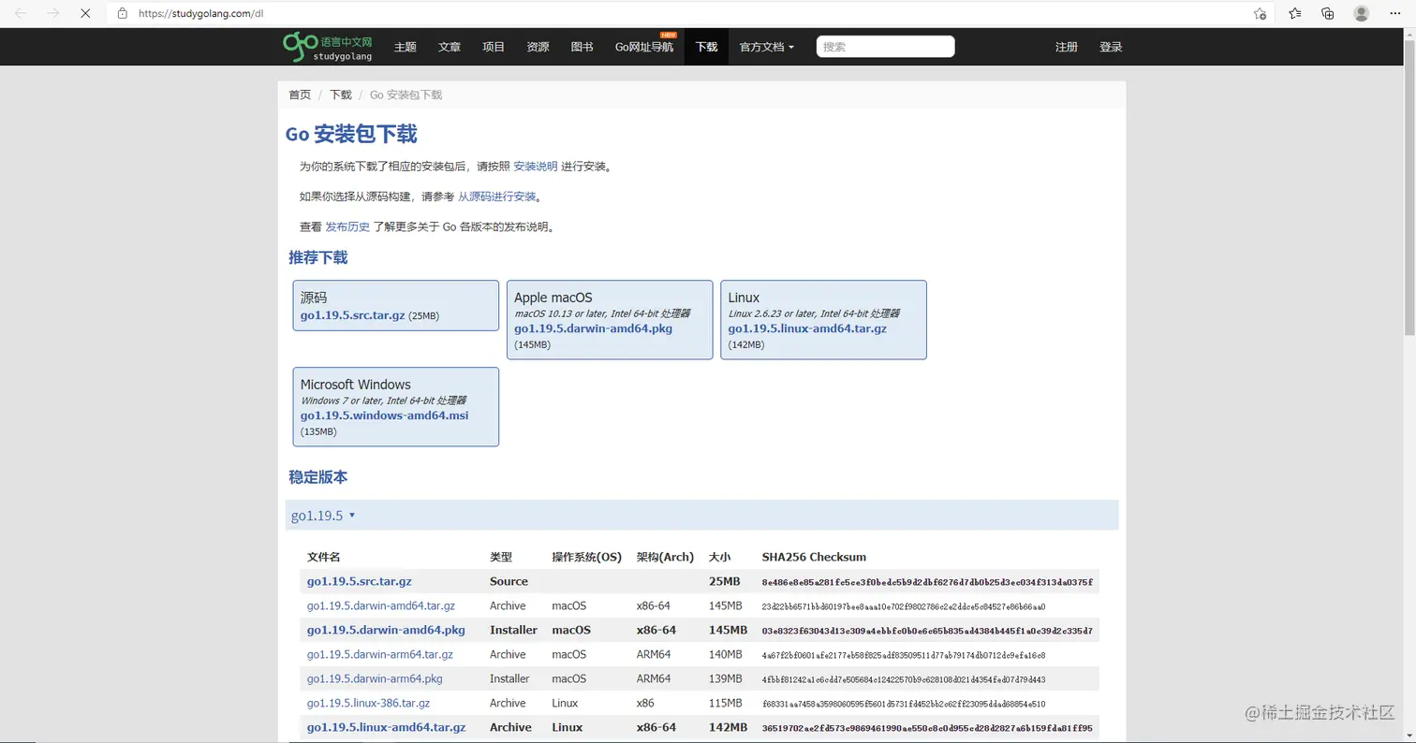
Task: Open the 安装说明 link
Action: (x=536, y=167)
